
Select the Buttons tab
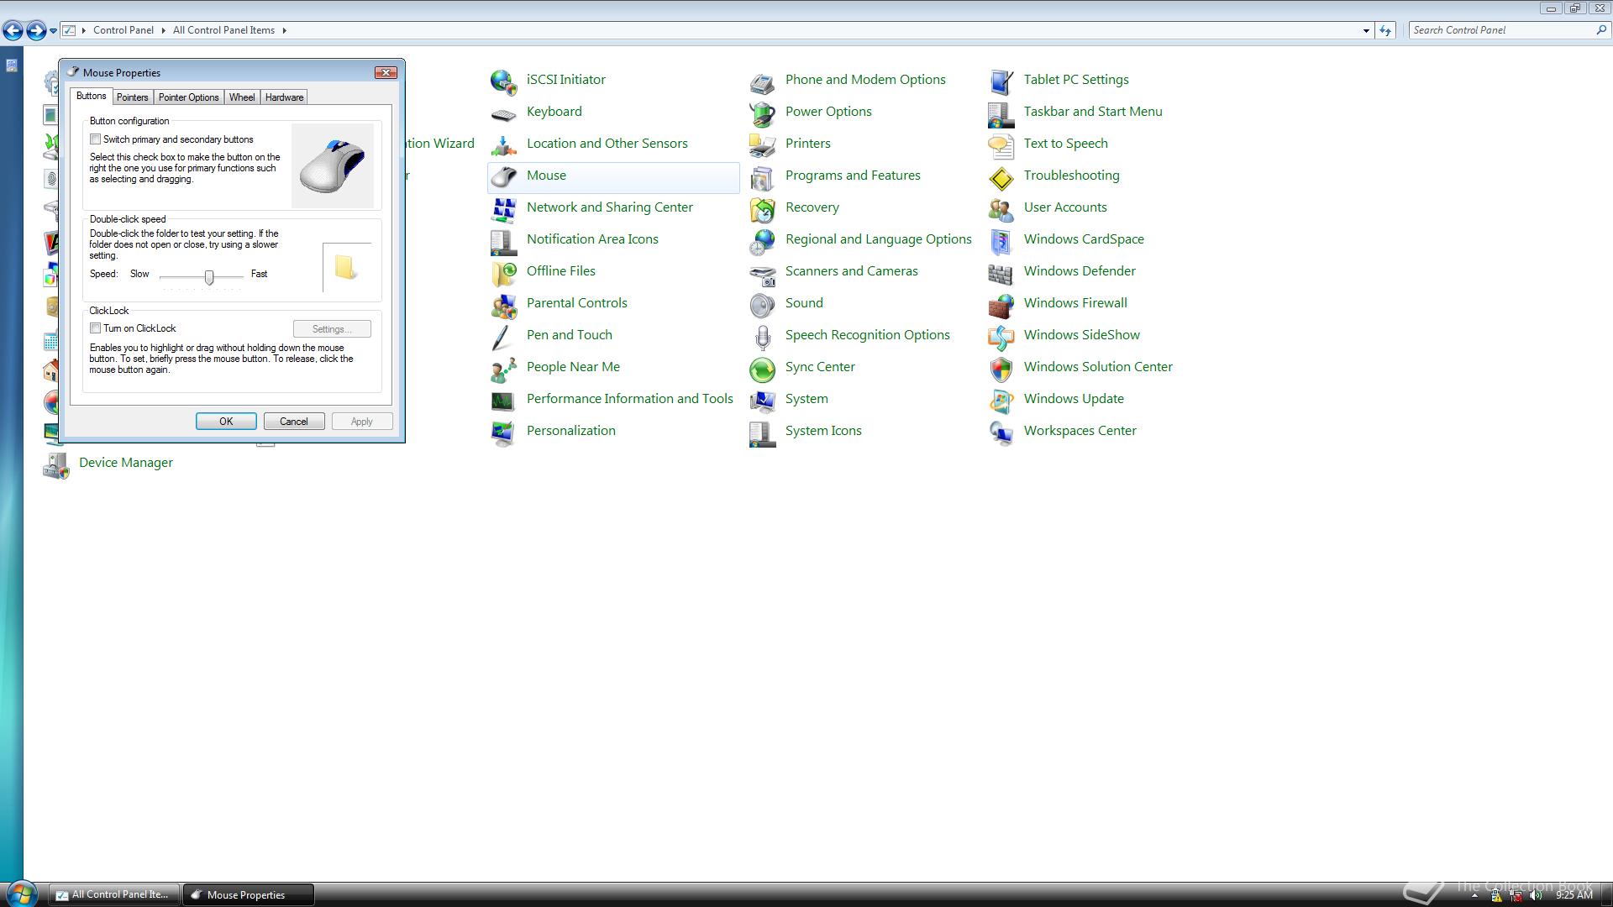[x=92, y=96]
